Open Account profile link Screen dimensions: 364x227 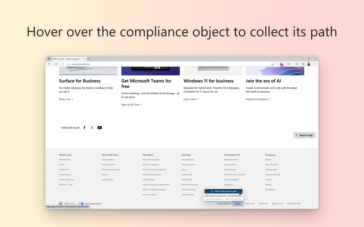coord(107,159)
